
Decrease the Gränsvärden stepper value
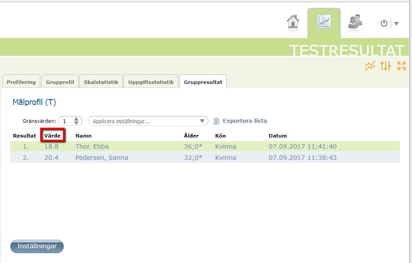pyautogui.click(x=76, y=123)
